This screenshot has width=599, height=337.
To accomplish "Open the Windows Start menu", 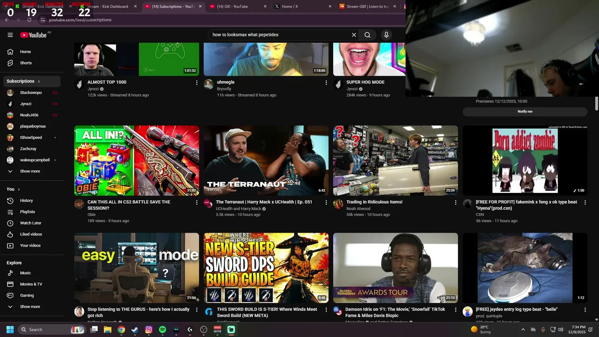I will click(x=10, y=330).
